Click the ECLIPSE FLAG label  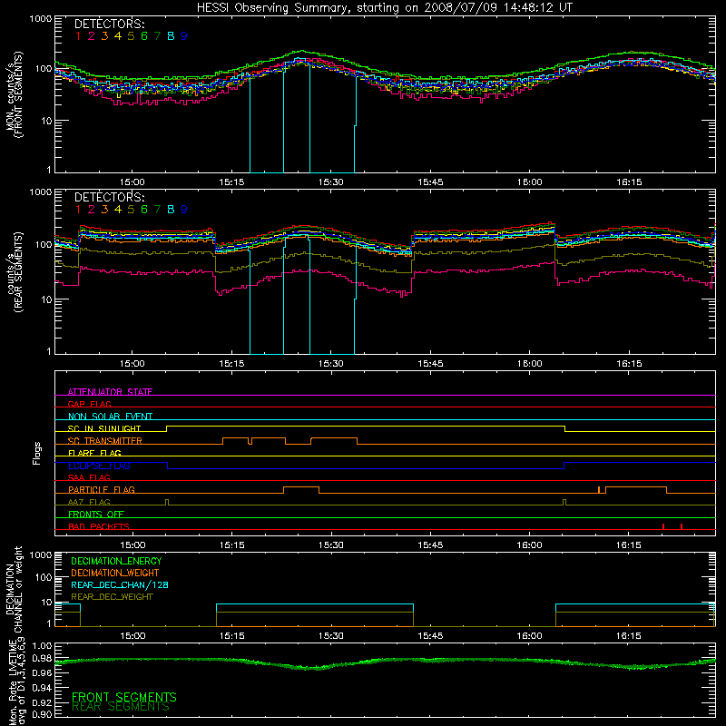tap(99, 466)
